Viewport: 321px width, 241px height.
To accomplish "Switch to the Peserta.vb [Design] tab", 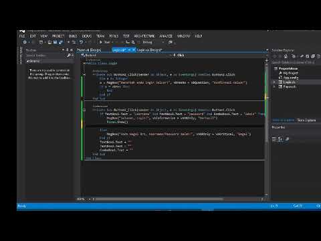I will [x=89, y=50].
